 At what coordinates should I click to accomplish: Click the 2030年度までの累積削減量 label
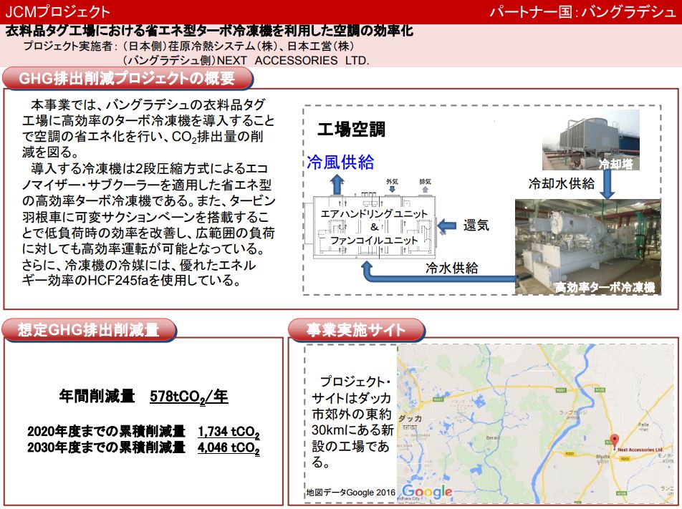(106, 447)
